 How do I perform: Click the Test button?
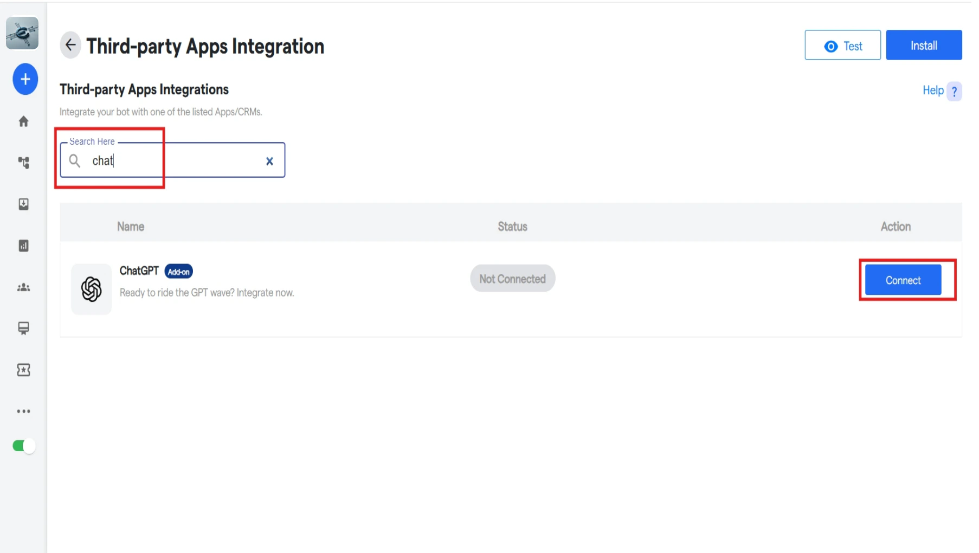tap(842, 46)
